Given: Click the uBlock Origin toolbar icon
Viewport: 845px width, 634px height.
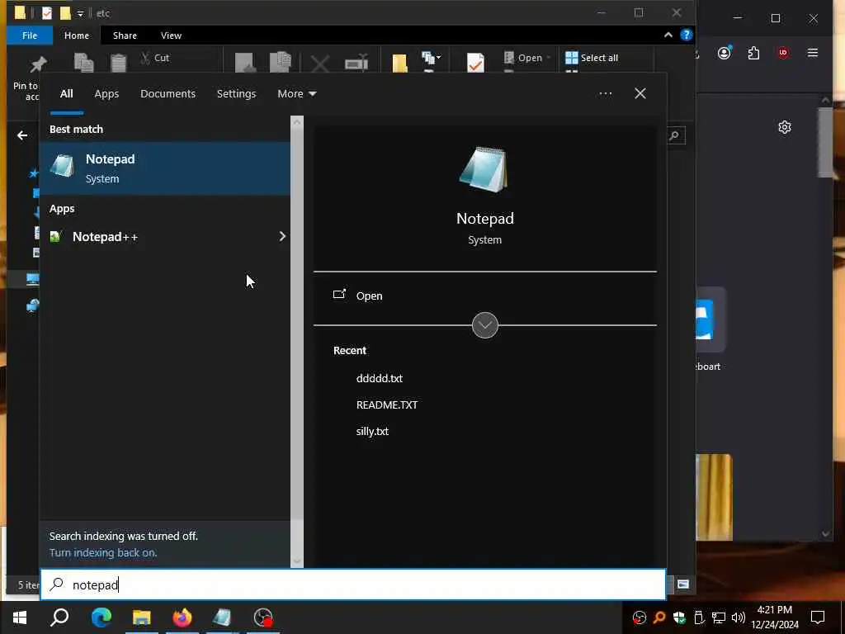Looking at the screenshot, I should [x=783, y=53].
